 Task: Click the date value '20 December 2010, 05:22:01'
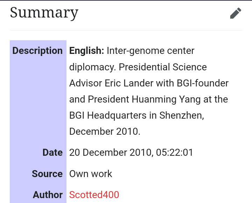pyautogui.click(x=131, y=153)
